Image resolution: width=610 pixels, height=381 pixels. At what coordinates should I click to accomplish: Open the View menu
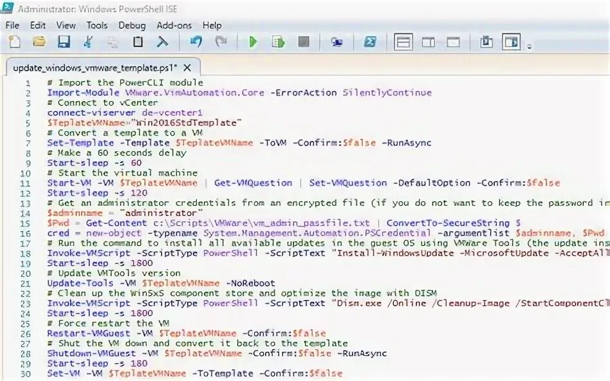66,25
